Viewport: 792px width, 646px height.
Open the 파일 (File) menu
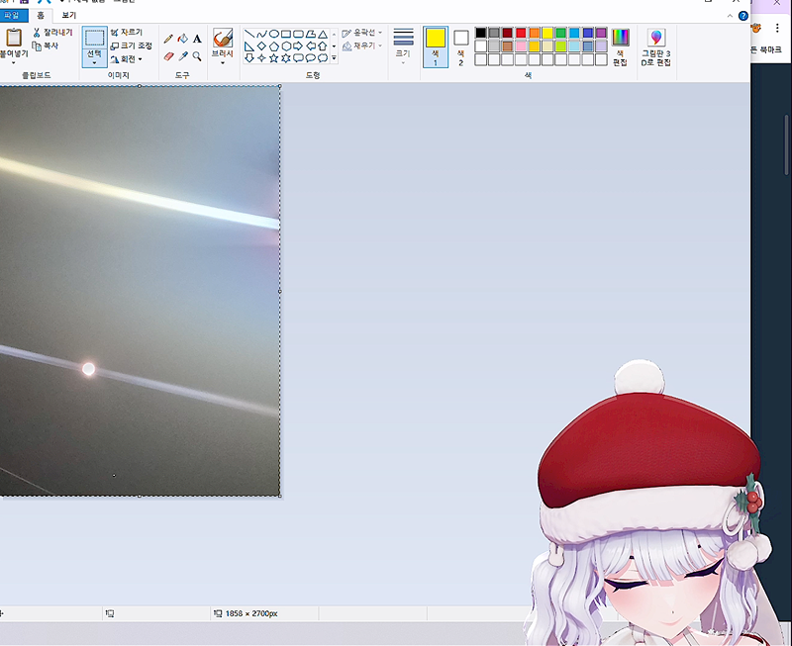[11, 16]
